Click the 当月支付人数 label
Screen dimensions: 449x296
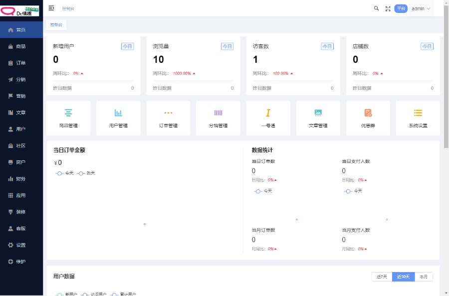tap(356, 230)
